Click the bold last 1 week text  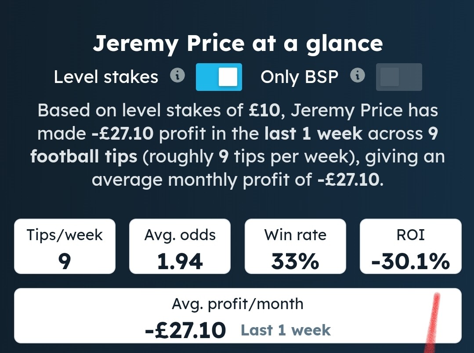point(314,133)
